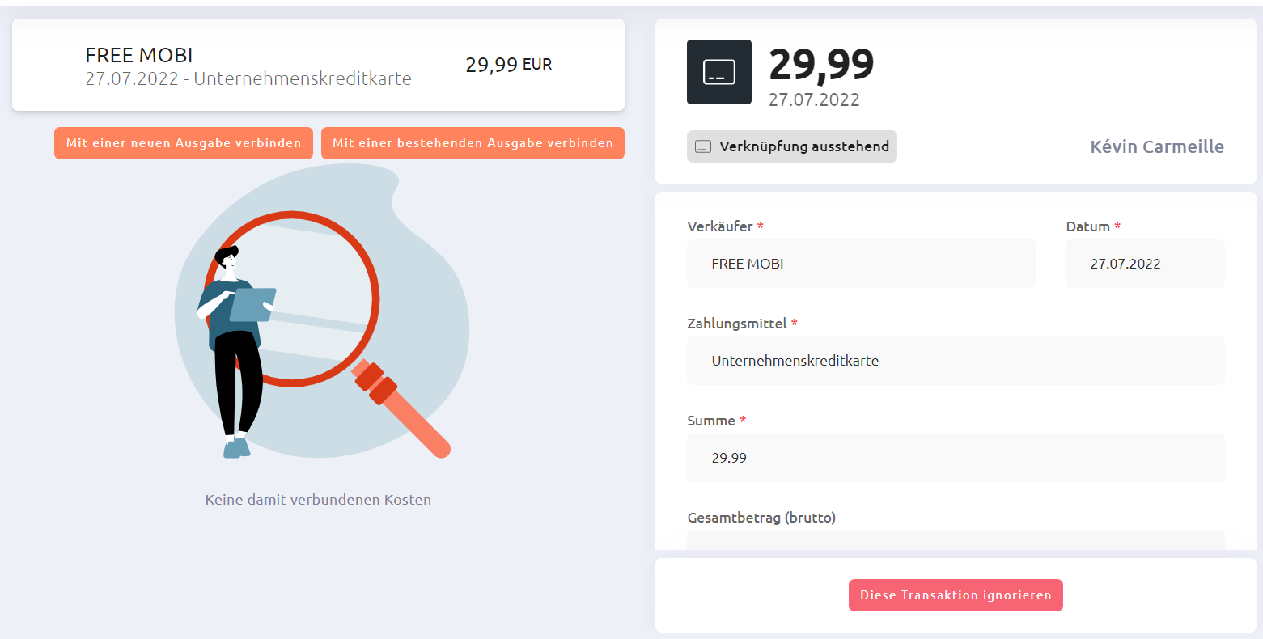Click the Verkäufer field label
The height and width of the screenshot is (639, 1263).
pos(720,226)
